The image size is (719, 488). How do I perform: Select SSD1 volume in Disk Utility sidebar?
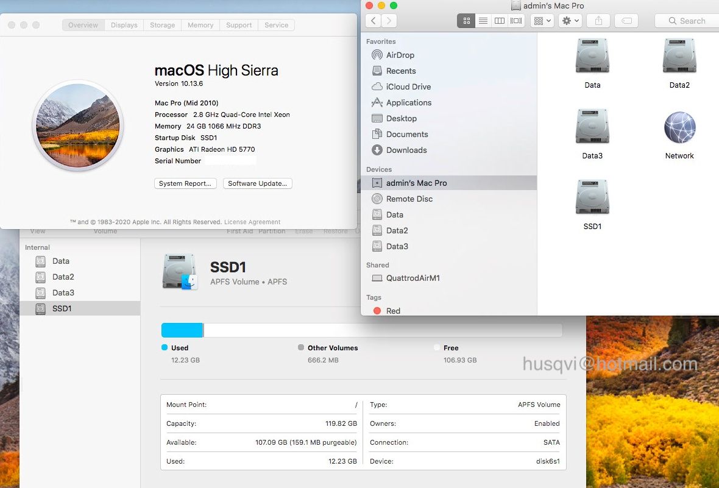coord(80,309)
